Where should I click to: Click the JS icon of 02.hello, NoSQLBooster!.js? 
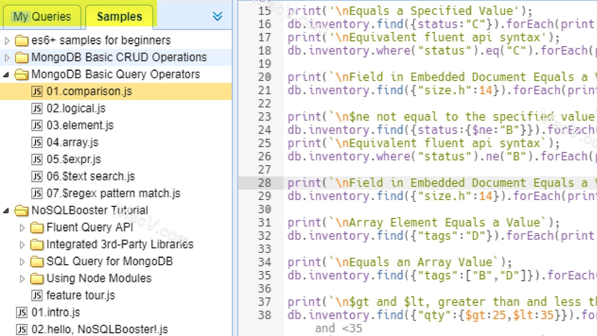pyautogui.click(x=21, y=329)
